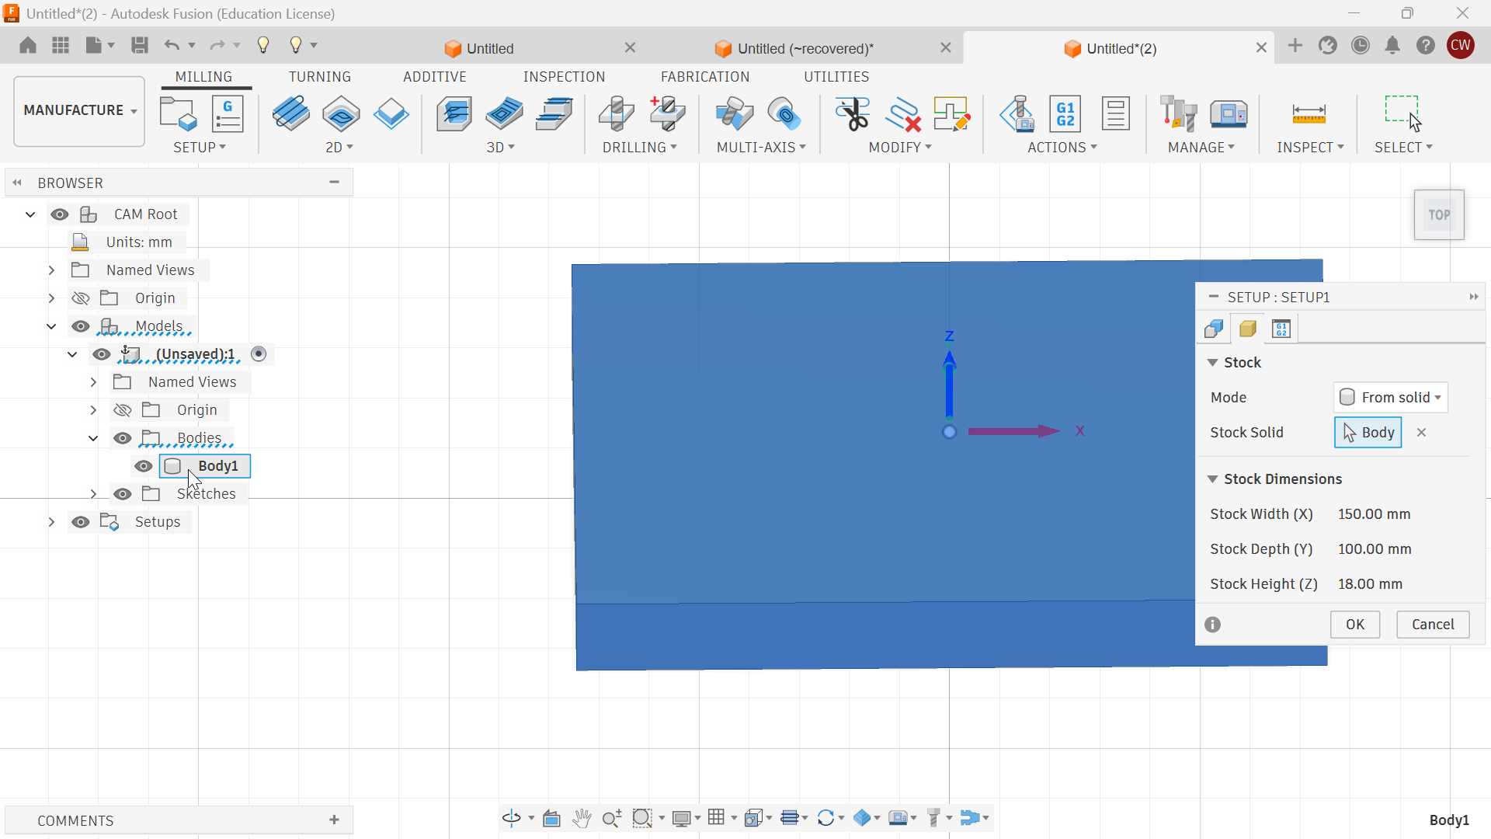Screen dimensions: 1491x839
Task: Click the Trim toolpath scissors icon
Action: (x=853, y=114)
